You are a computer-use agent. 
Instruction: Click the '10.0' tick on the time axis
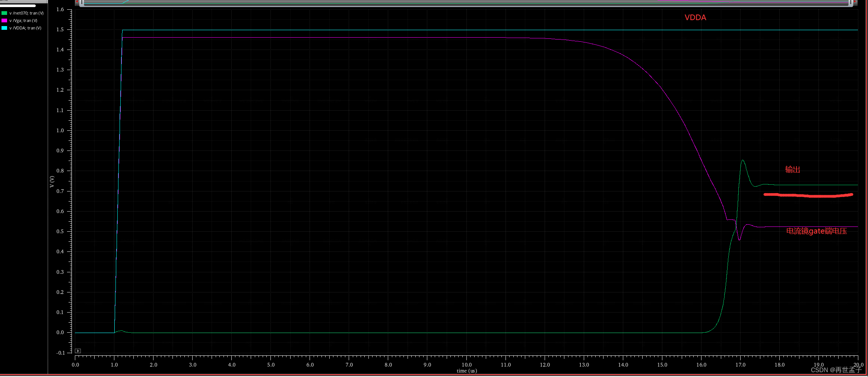click(467, 365)
